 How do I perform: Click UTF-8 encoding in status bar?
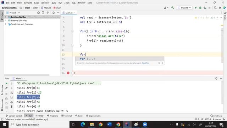tap(208, 119)
